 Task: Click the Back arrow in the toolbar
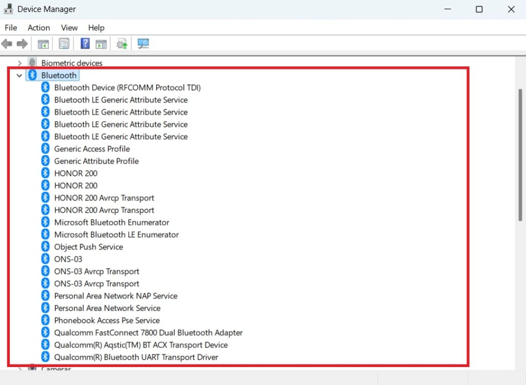tap(7, 44)
